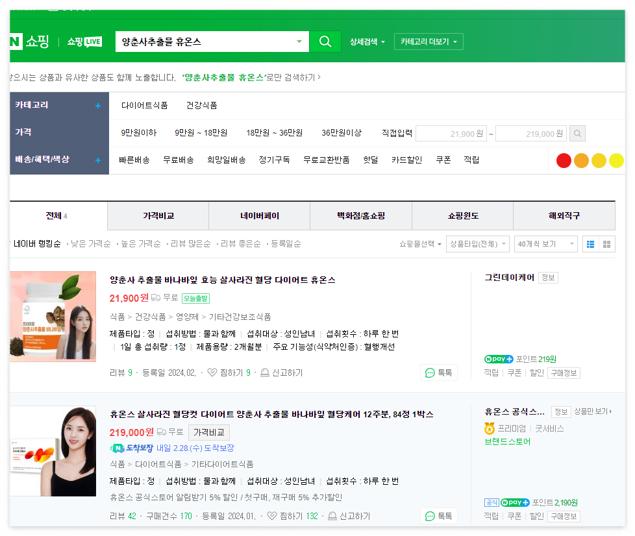Select the 가격비교 tab

point(158,216)
